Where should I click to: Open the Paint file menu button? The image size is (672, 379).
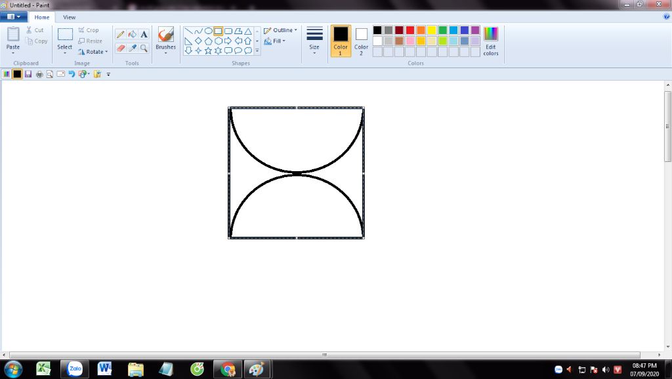(14, 16)
